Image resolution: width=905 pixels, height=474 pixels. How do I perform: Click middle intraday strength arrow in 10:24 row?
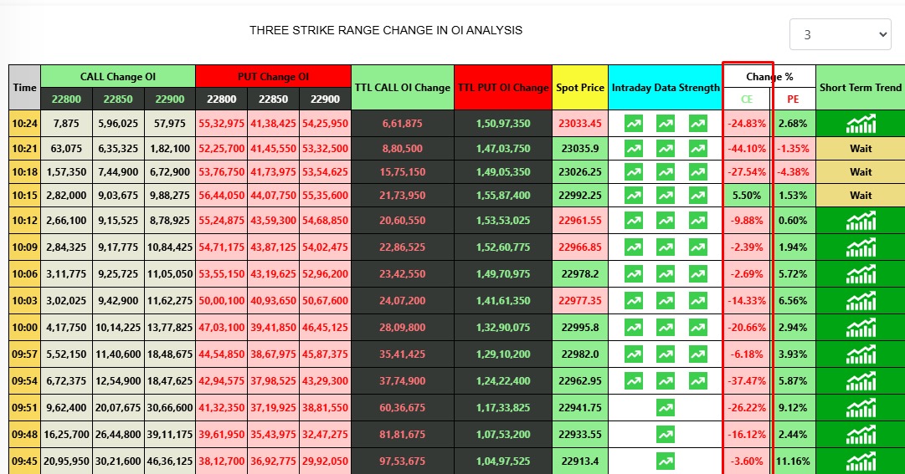coord(666,124)
